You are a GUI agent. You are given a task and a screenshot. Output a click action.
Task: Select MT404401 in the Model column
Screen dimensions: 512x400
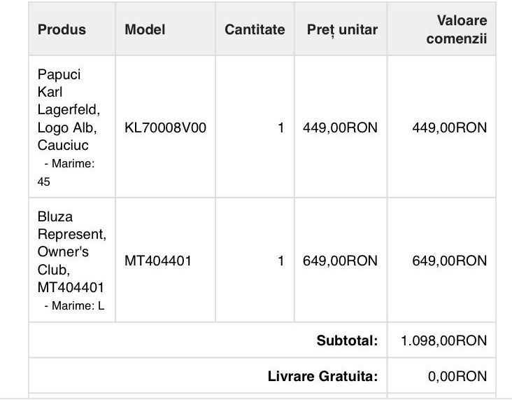click(x=158, y=261)
